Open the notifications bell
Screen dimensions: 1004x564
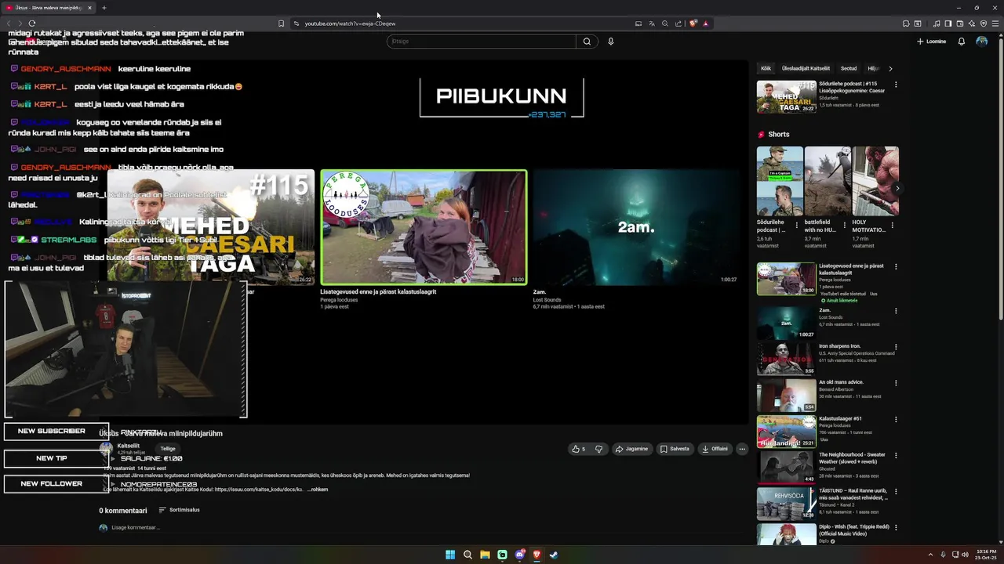pos(962,42)
